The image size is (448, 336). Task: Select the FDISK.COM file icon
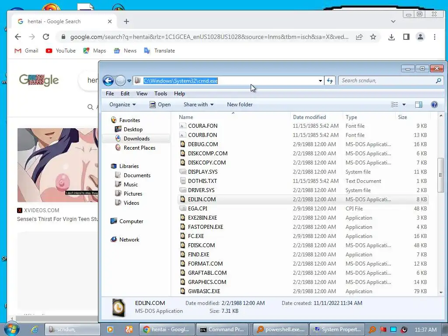(182, 245)
